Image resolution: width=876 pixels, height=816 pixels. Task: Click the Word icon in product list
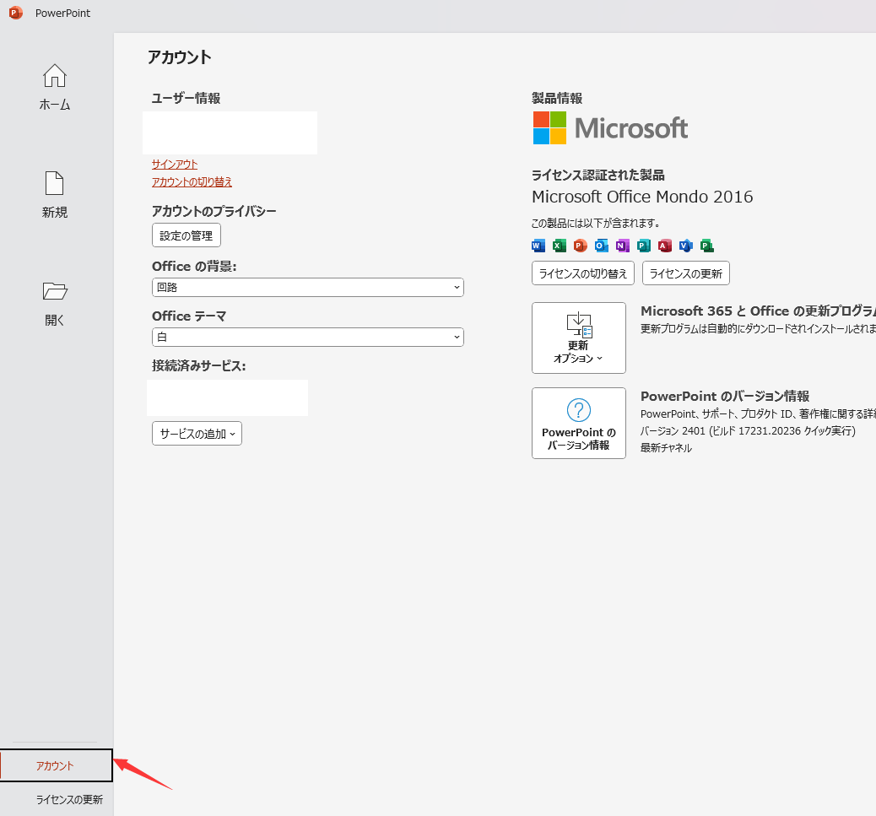[538, 246]
